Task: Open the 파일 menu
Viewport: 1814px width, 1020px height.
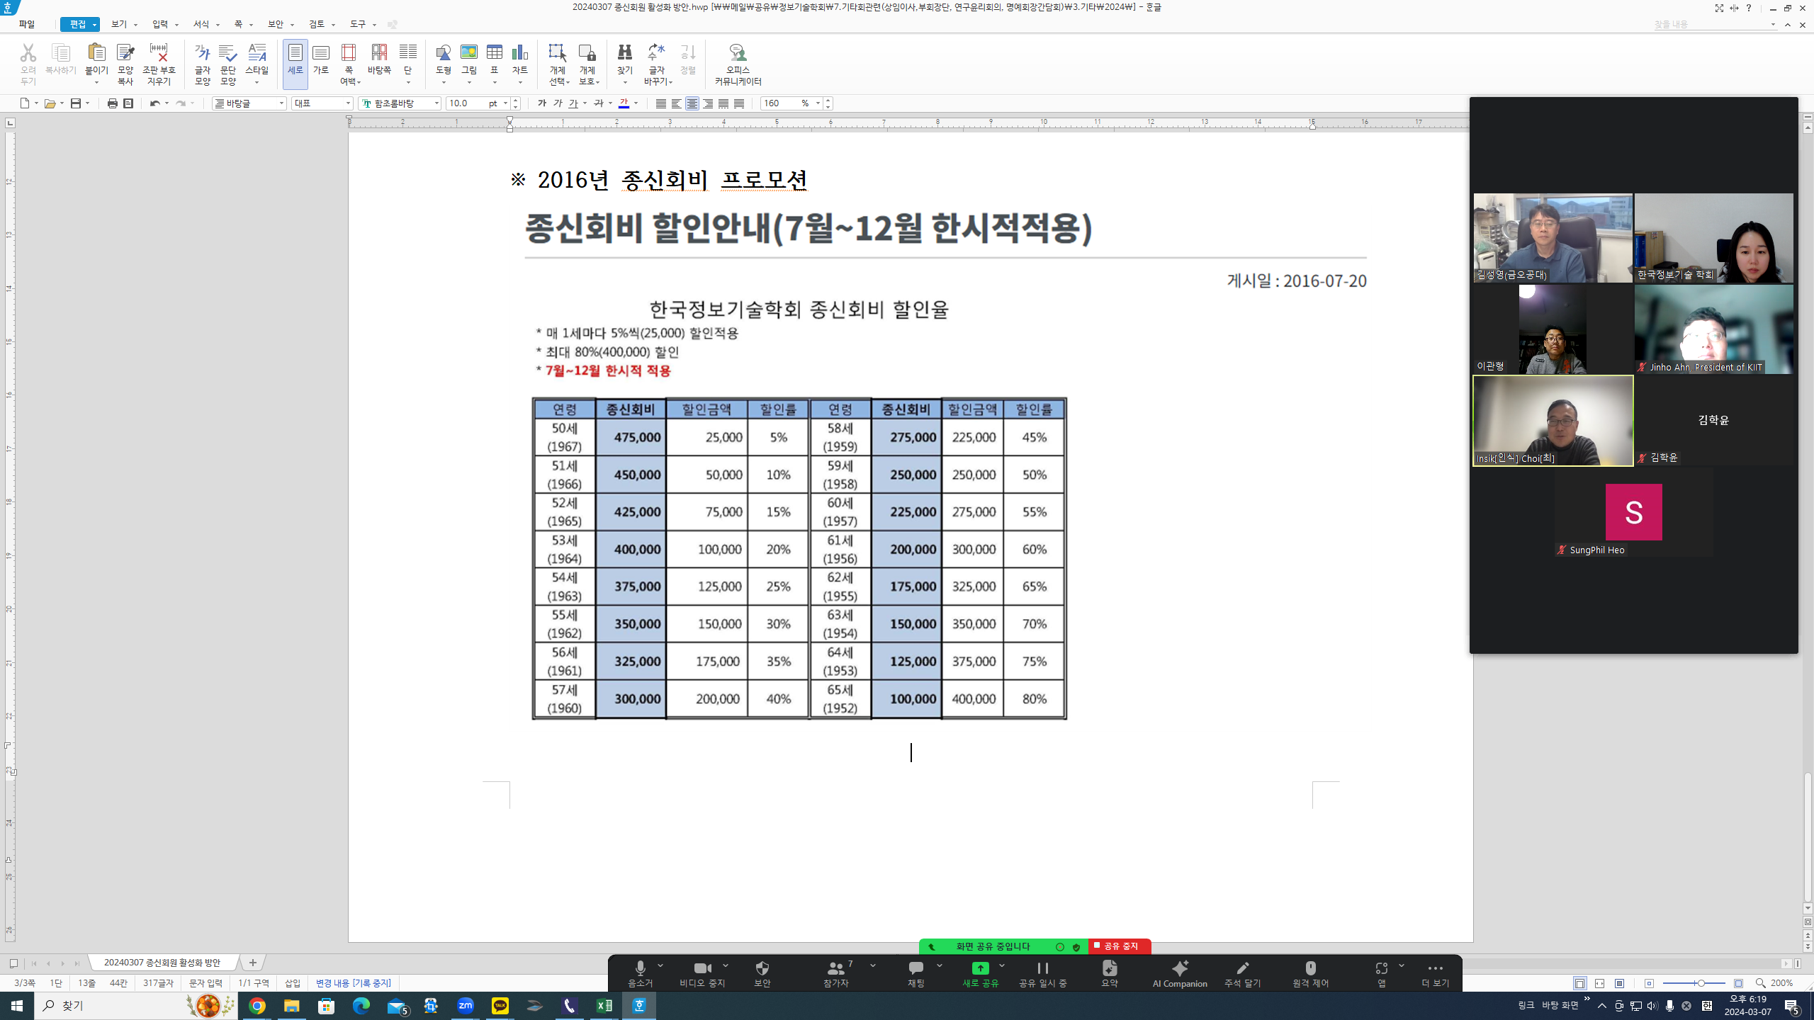Action: [27, 24]
